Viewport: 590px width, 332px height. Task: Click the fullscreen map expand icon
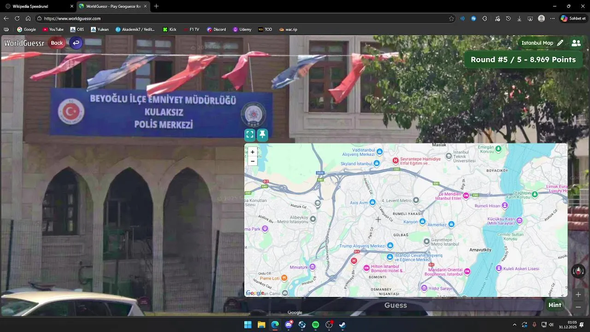250,135
